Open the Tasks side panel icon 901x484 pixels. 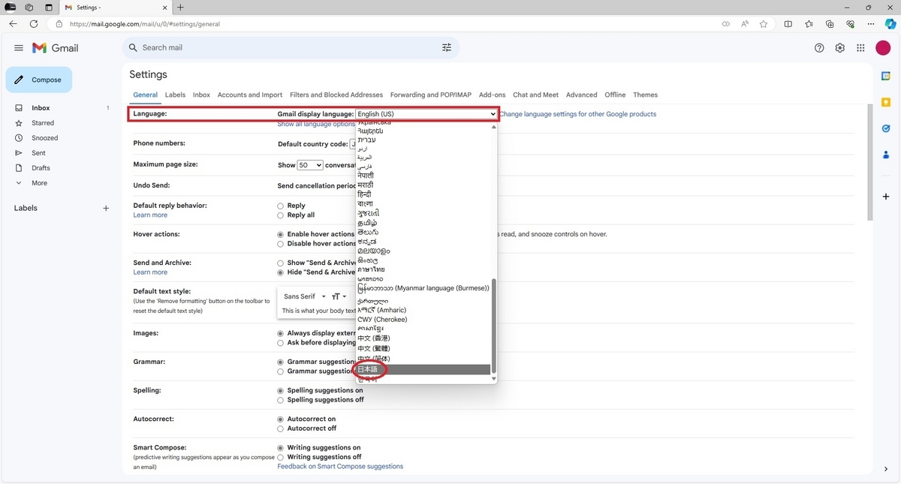coord(886,128)
